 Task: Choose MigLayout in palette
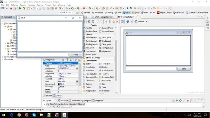click(x=105, y=51)
